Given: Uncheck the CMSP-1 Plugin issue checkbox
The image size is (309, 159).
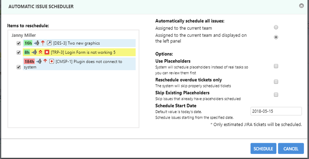Looking at the screenshot, I should [x=19, y=67].
